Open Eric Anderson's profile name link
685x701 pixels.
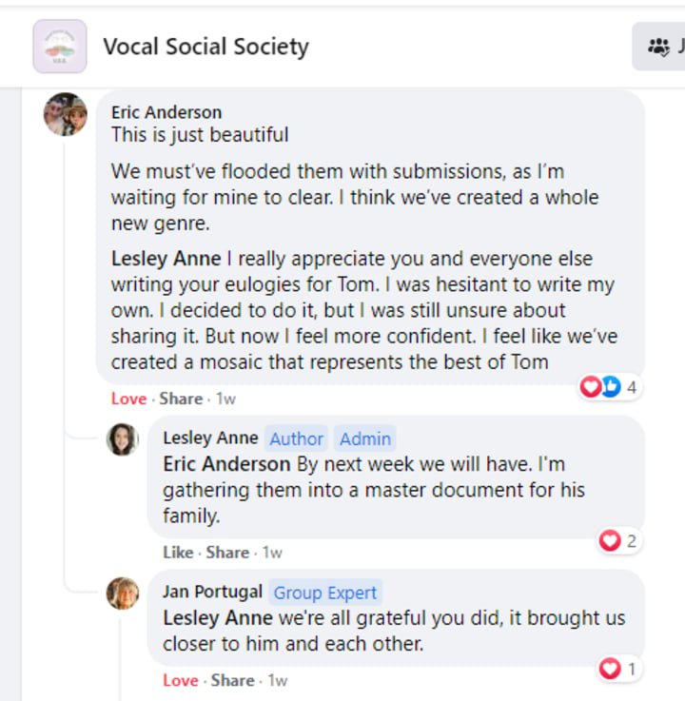pyautogui.click(x=166, y=112)
